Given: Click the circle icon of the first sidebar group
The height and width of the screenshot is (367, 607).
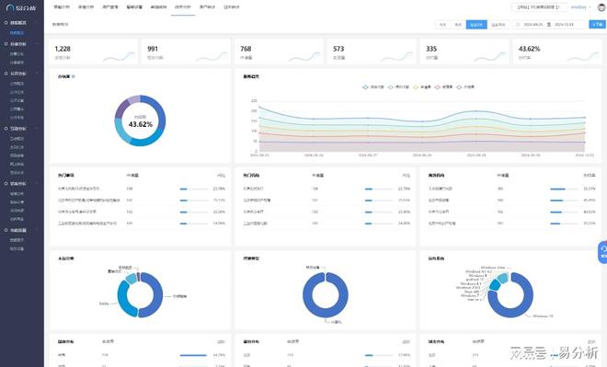Looking at the screenshot, I should [6, 23].
